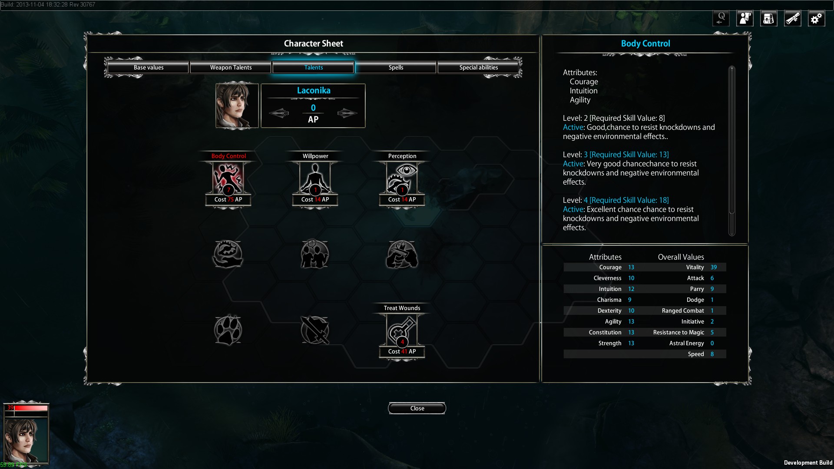Click the dagger-in-fist talent icon
Image resolution: width=834 pixels, height=469 pixels.
pyautogui.click(x=402, y=254)
